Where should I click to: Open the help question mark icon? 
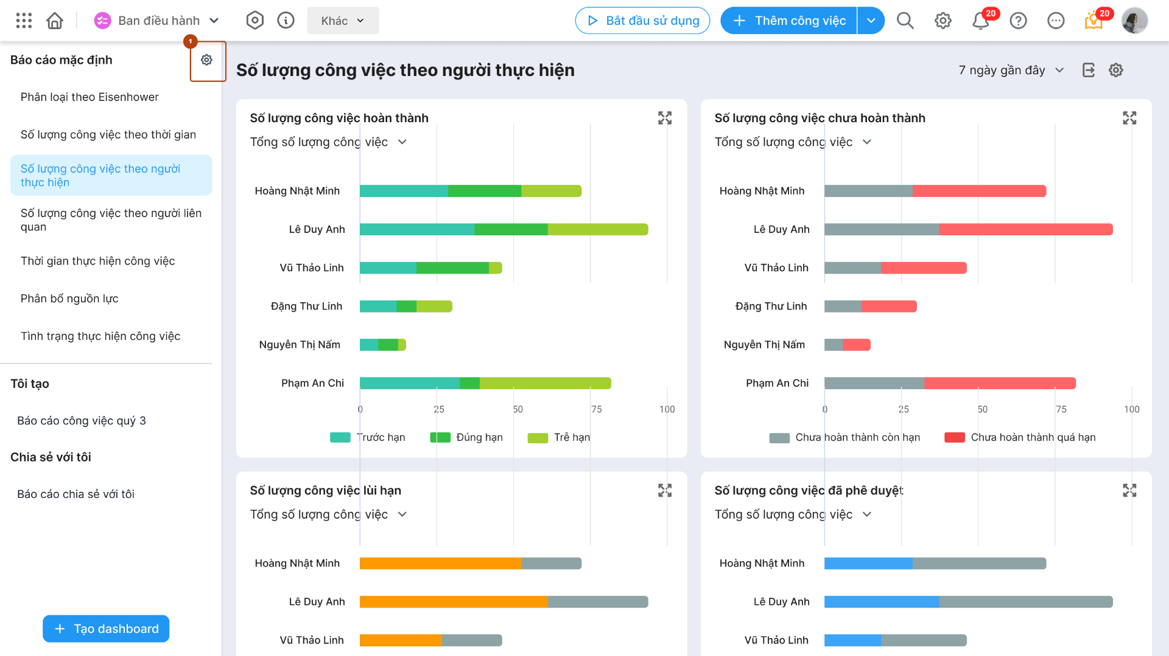pyautogui.click(x=1018, y=21)
